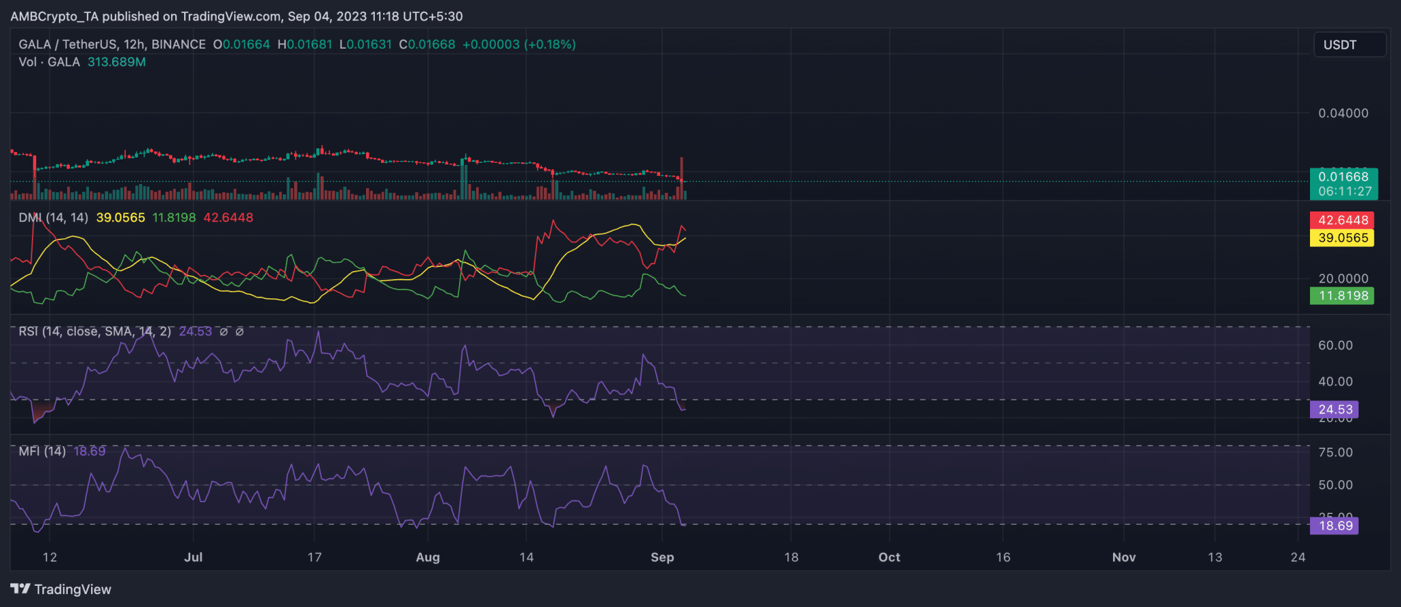Viewport: 1401px width, 607px height.
Task: Click the Sep date on time axis
Action: (x=662, y=557)
